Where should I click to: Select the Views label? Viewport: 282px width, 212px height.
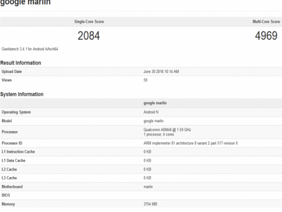pos(7,80)
